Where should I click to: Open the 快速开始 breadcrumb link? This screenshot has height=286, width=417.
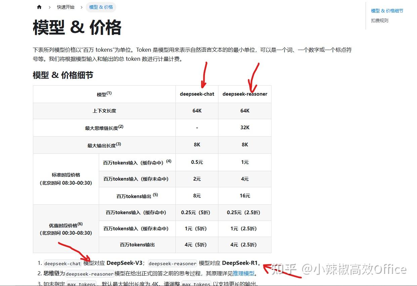66,6
